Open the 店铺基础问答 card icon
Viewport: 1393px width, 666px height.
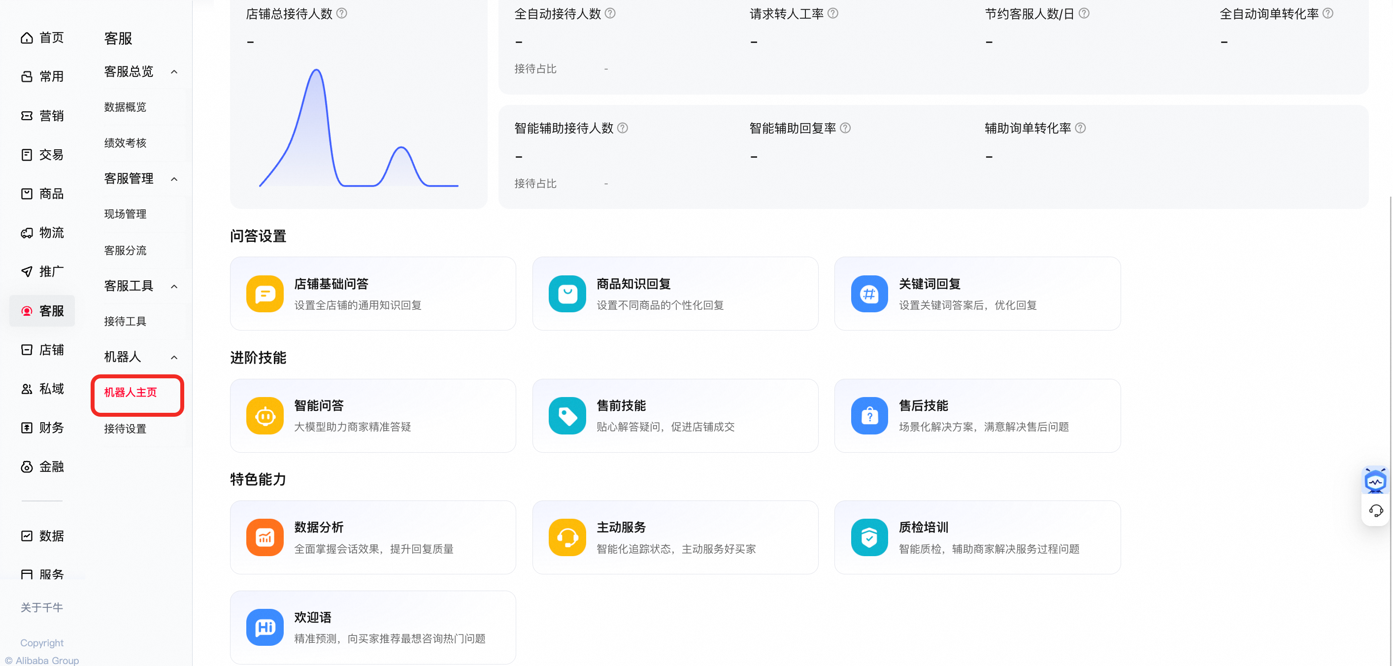[x=265, y=294]
